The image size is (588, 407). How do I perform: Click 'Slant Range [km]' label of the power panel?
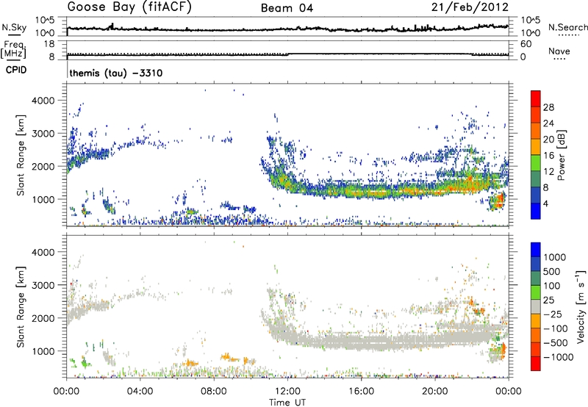21,155
